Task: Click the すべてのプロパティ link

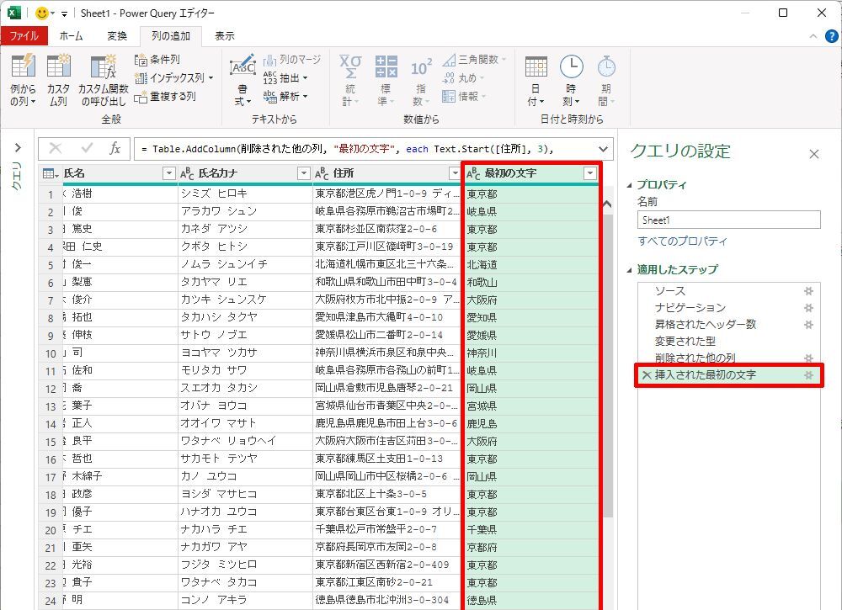Action: [x=682, y=241]
